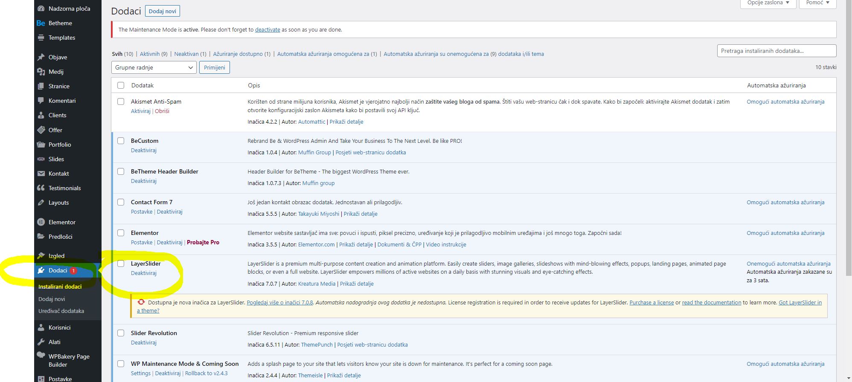852x382 pixels.
Task: Click the red update count badge
Action: pyautogui.click(x=73, y=271)
